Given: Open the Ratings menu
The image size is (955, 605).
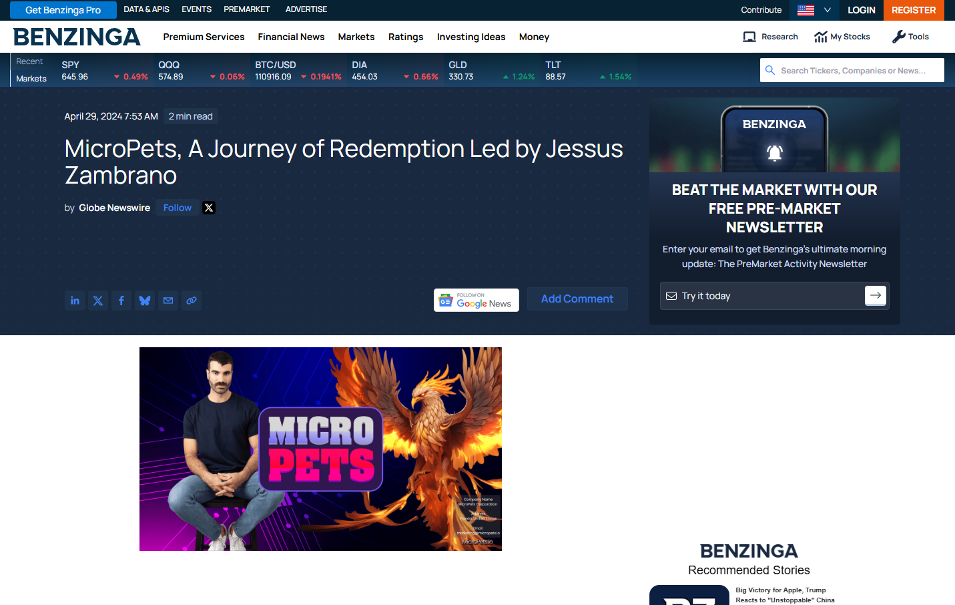Looking at the screenshot, I should click(406, 37).
